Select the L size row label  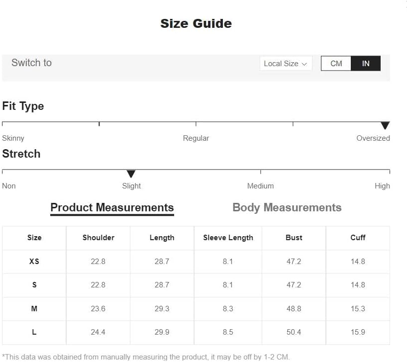(x=34, y=332)
